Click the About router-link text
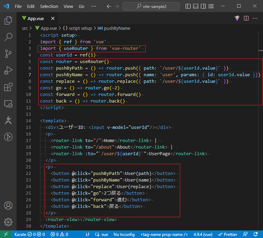Viewport: 263px width, 238px height. (123, 147)
